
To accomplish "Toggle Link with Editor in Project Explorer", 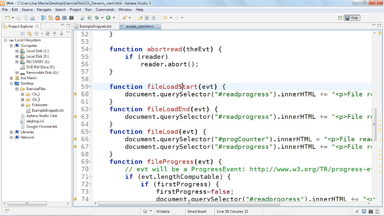I will pos(29,34).
